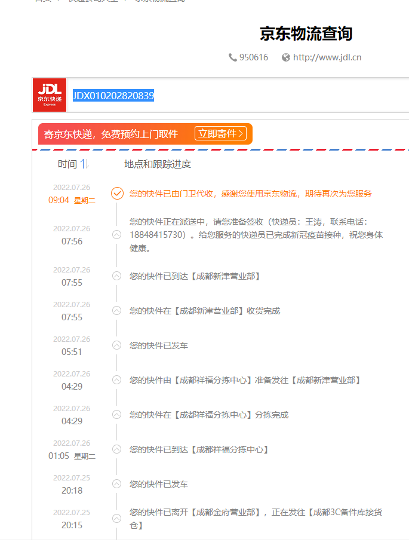
Task: Click the JDL Express logo
Action: [50, 95]
